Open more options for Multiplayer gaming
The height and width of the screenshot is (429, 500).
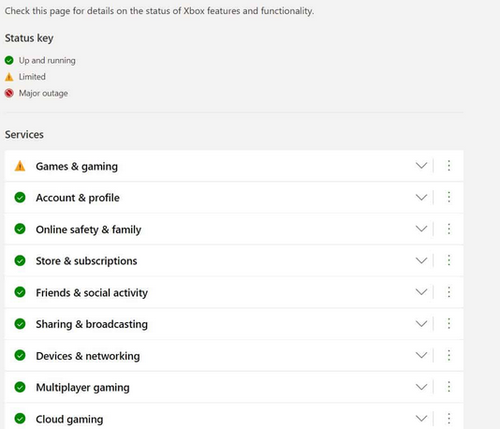click(449, 387)
